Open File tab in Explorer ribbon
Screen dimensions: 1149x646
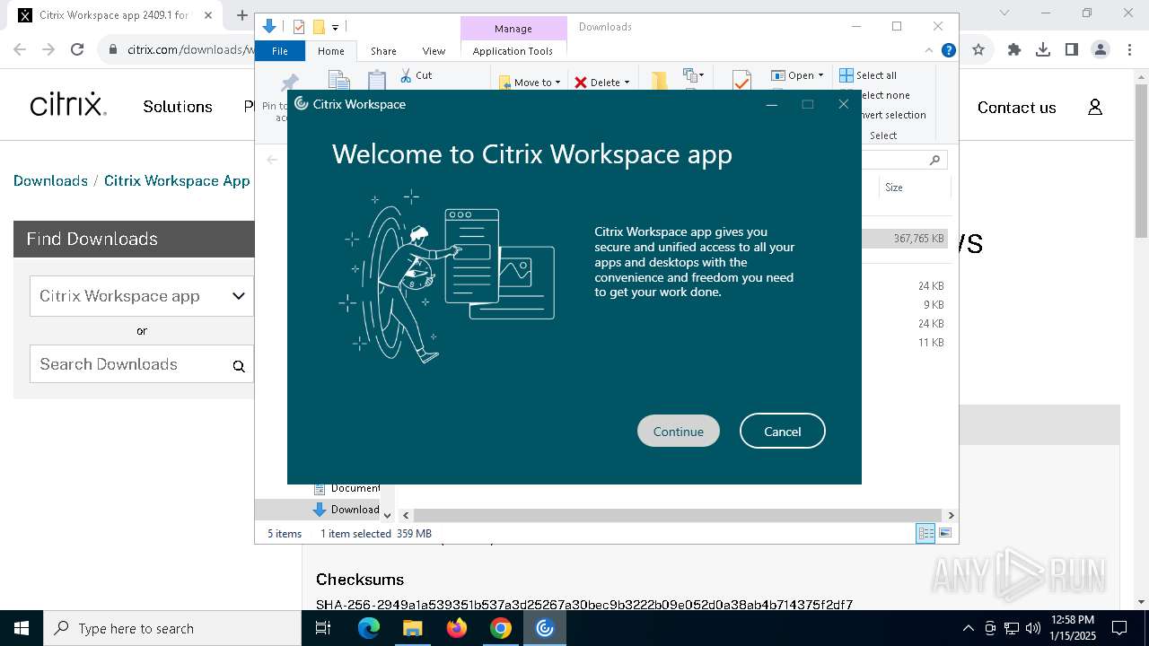280,51
